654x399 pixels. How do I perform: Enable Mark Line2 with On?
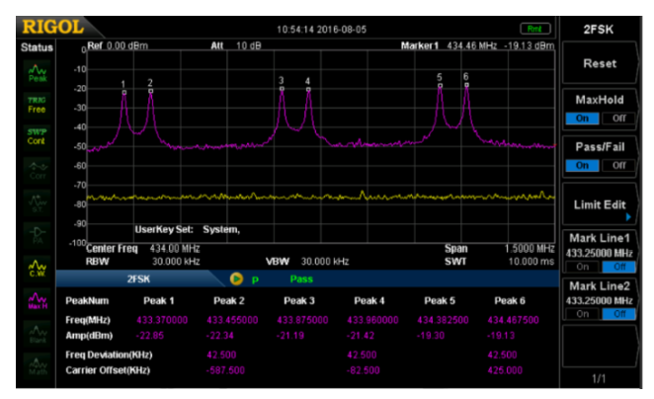(x=582, y=314)
